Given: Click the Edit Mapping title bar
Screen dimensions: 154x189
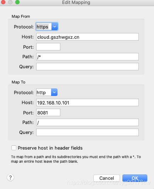Looking at the screenshot, I should 76,2.
